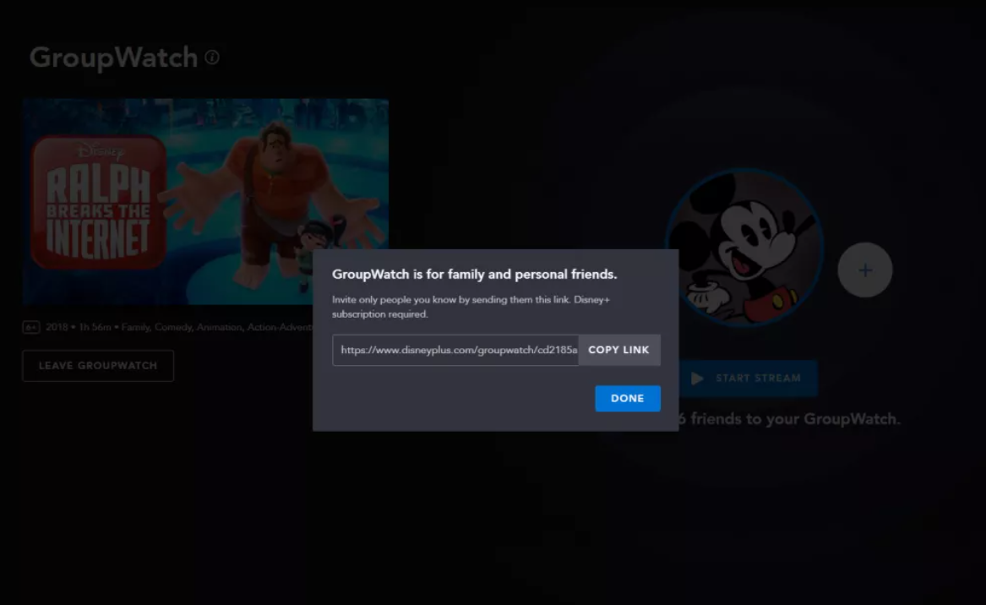
Task: Click the Copy Link button
Action: point(618,350)
